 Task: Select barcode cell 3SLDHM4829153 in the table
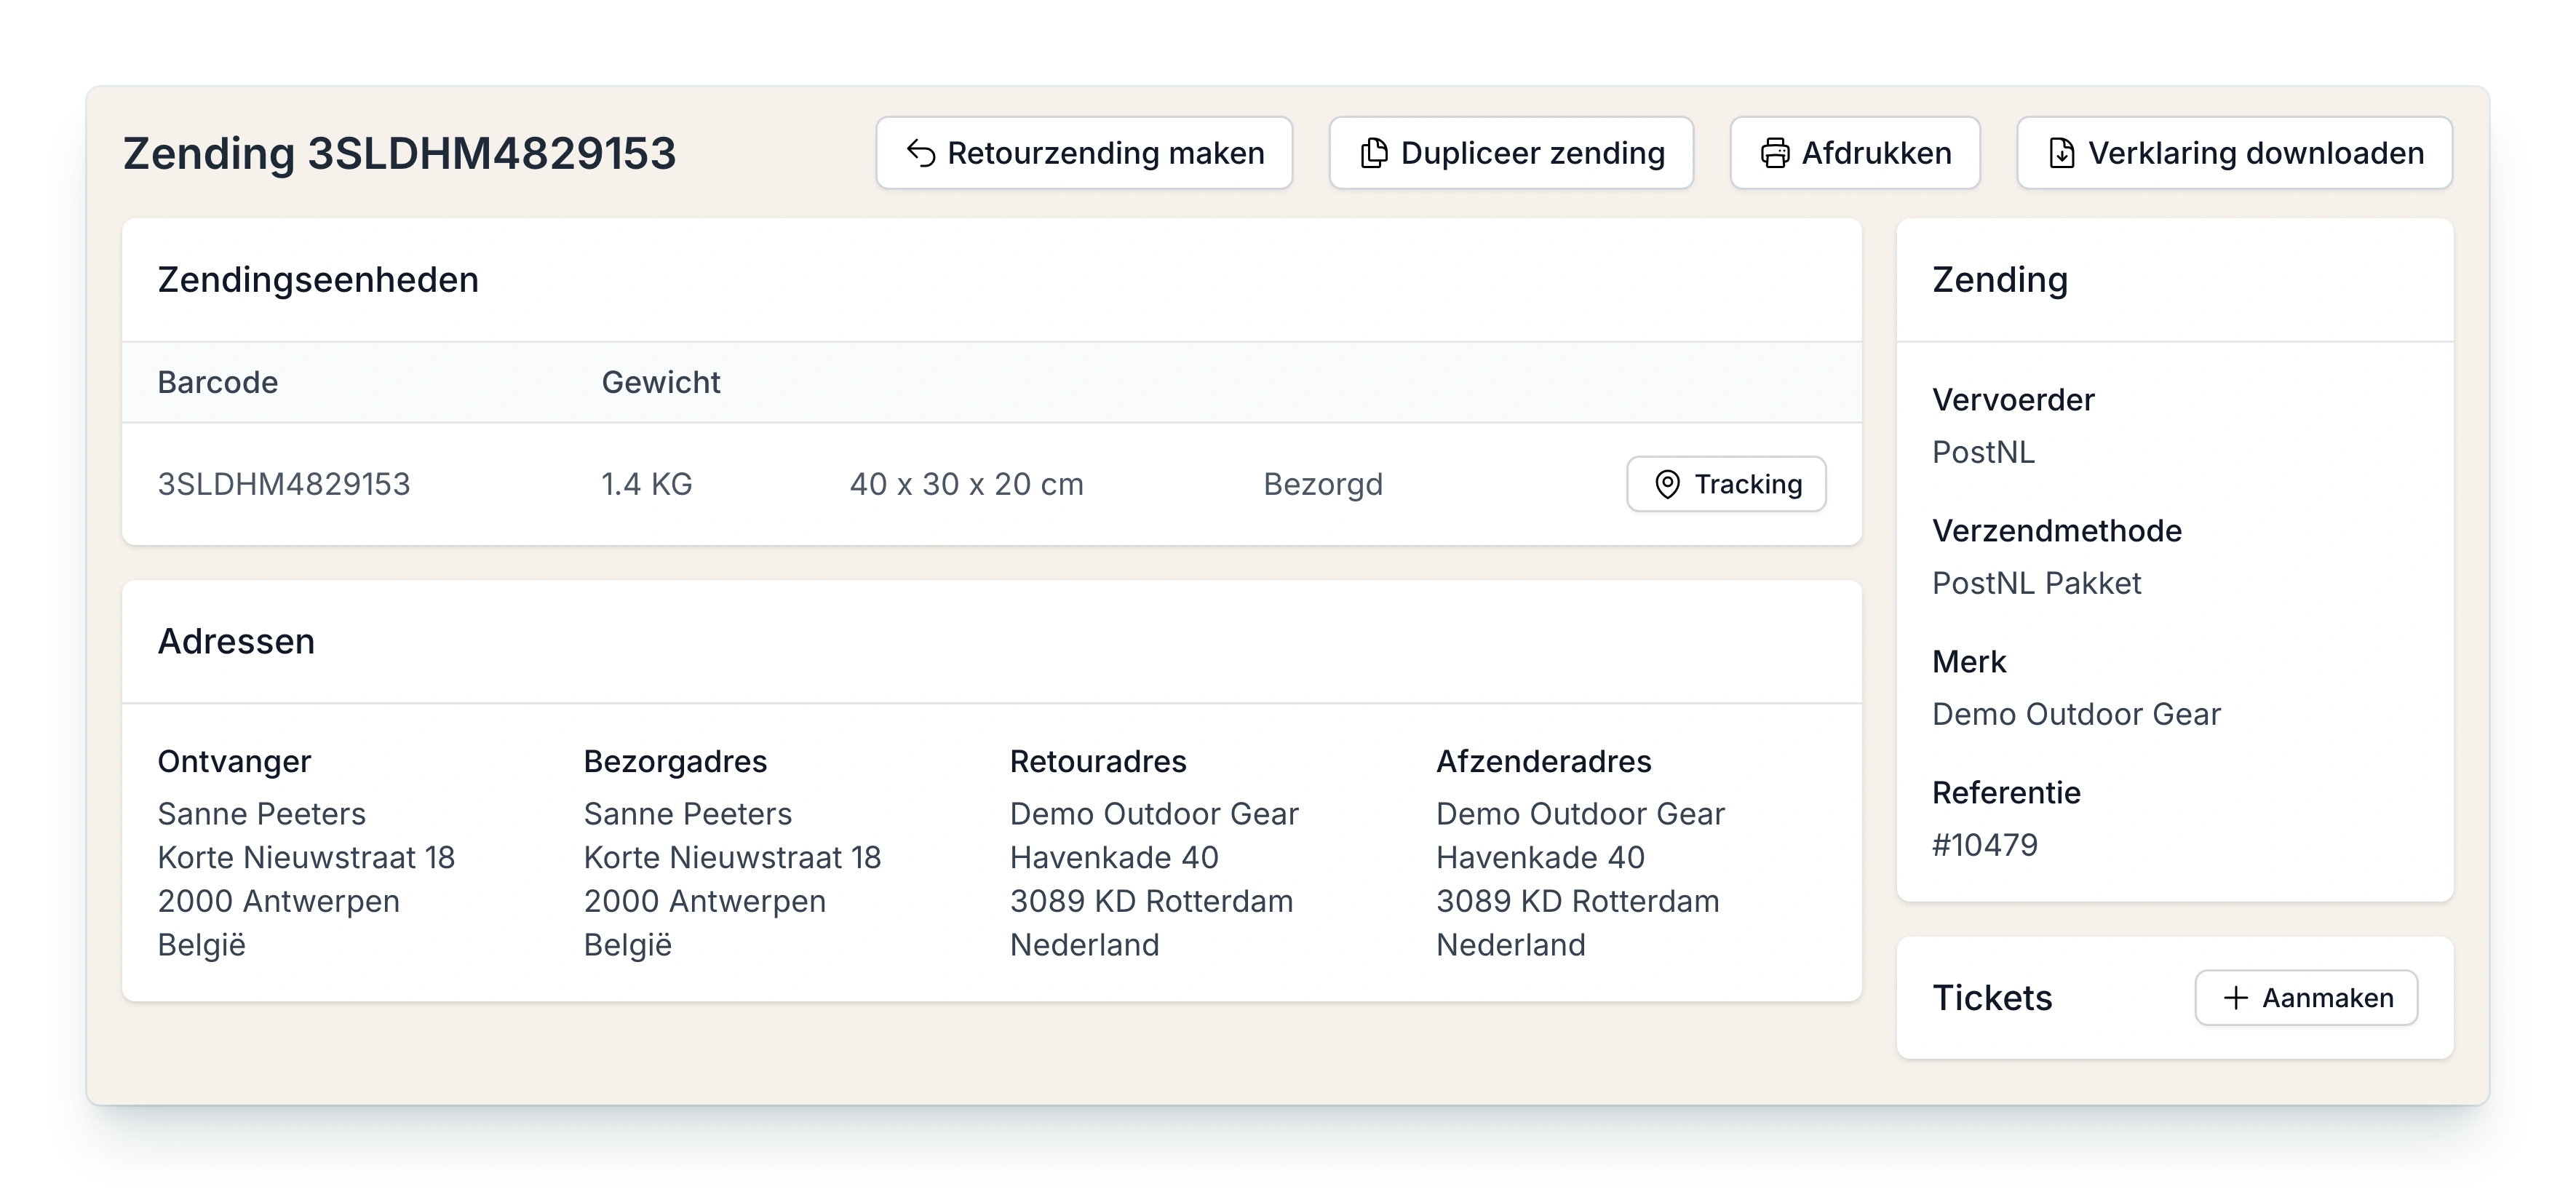tap(284, 484)
